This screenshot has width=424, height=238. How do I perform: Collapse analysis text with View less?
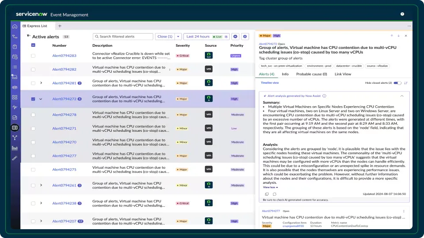pyautogui.click(x=270, y=187)
